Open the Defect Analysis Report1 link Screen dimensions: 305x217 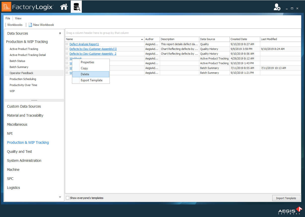(x=84, y=44)
